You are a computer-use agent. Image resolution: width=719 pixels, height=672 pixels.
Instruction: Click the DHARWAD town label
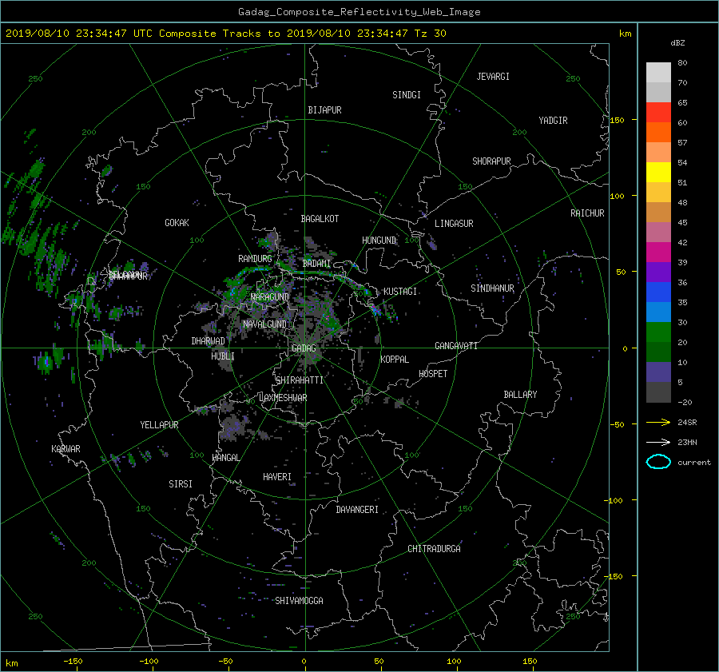point(208,341)
